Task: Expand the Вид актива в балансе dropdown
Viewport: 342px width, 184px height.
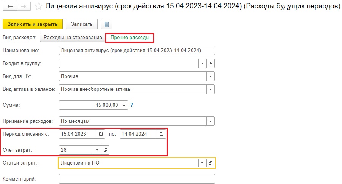Action: [x=211, y=89]
